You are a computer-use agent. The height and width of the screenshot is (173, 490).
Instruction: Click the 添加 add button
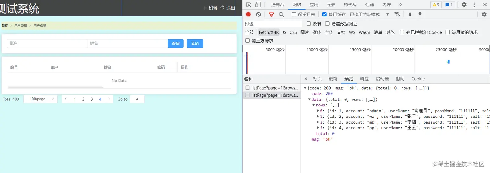pyautogui.click(x=195, y=43)
